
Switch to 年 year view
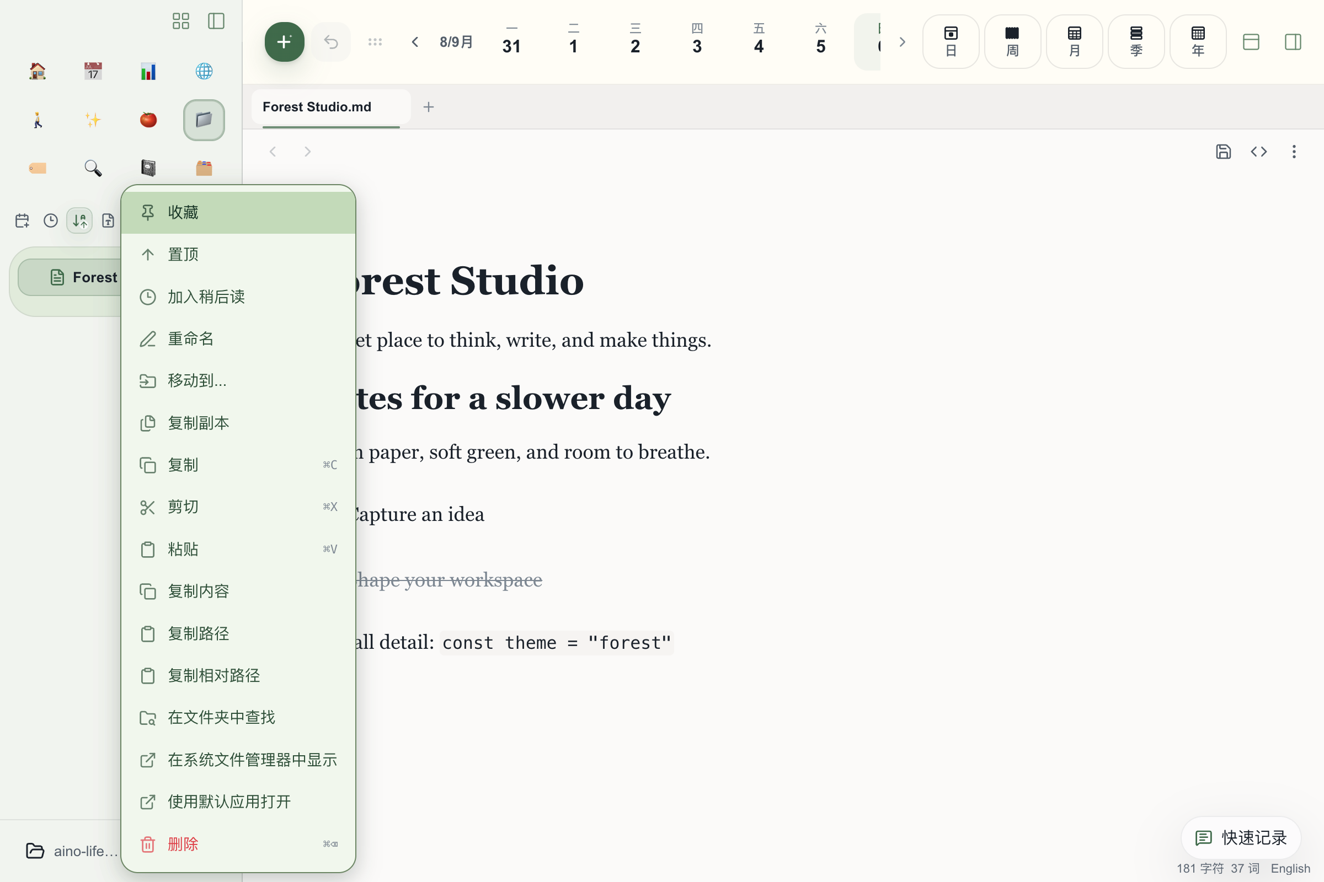pos(1198,42)
